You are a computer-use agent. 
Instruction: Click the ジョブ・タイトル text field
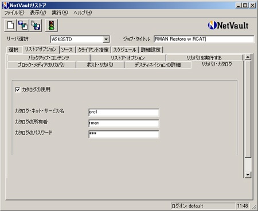[204, 39]
